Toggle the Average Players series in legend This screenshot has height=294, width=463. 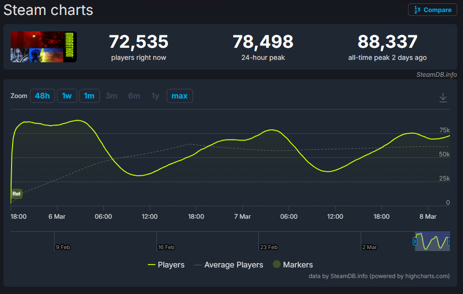coord(228,265)
